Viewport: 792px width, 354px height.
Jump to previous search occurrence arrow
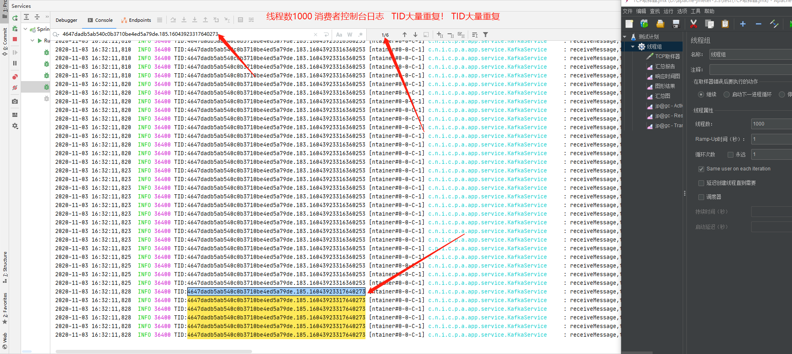tap(405, 35)
